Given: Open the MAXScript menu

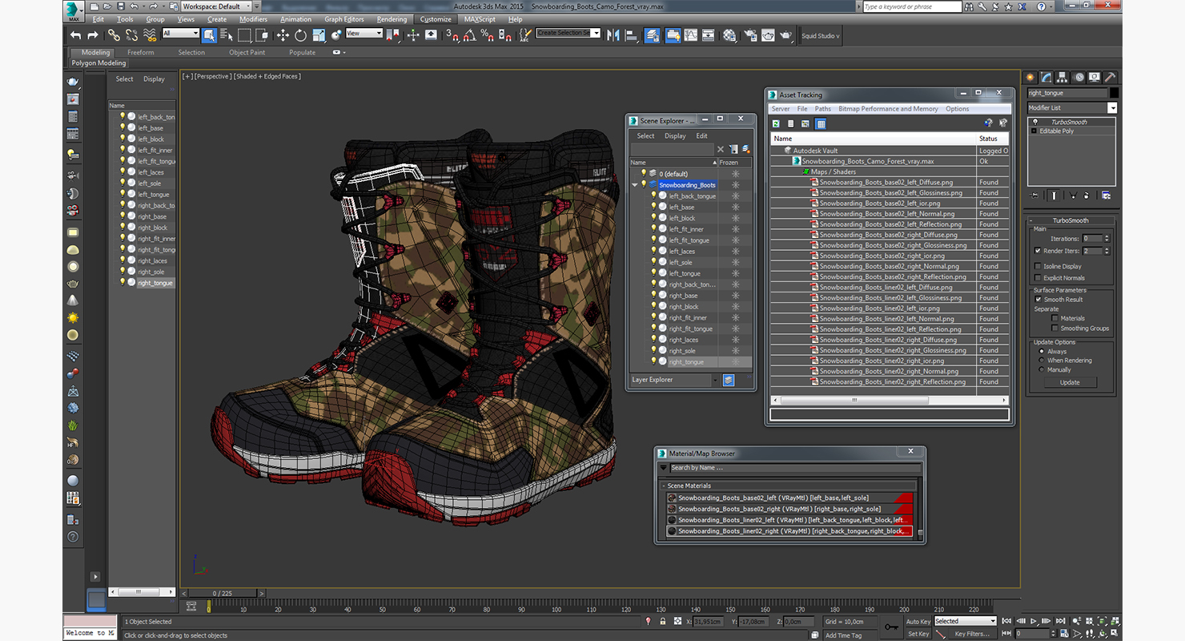Looking at the screenshot, I should (x=479, y=19).
